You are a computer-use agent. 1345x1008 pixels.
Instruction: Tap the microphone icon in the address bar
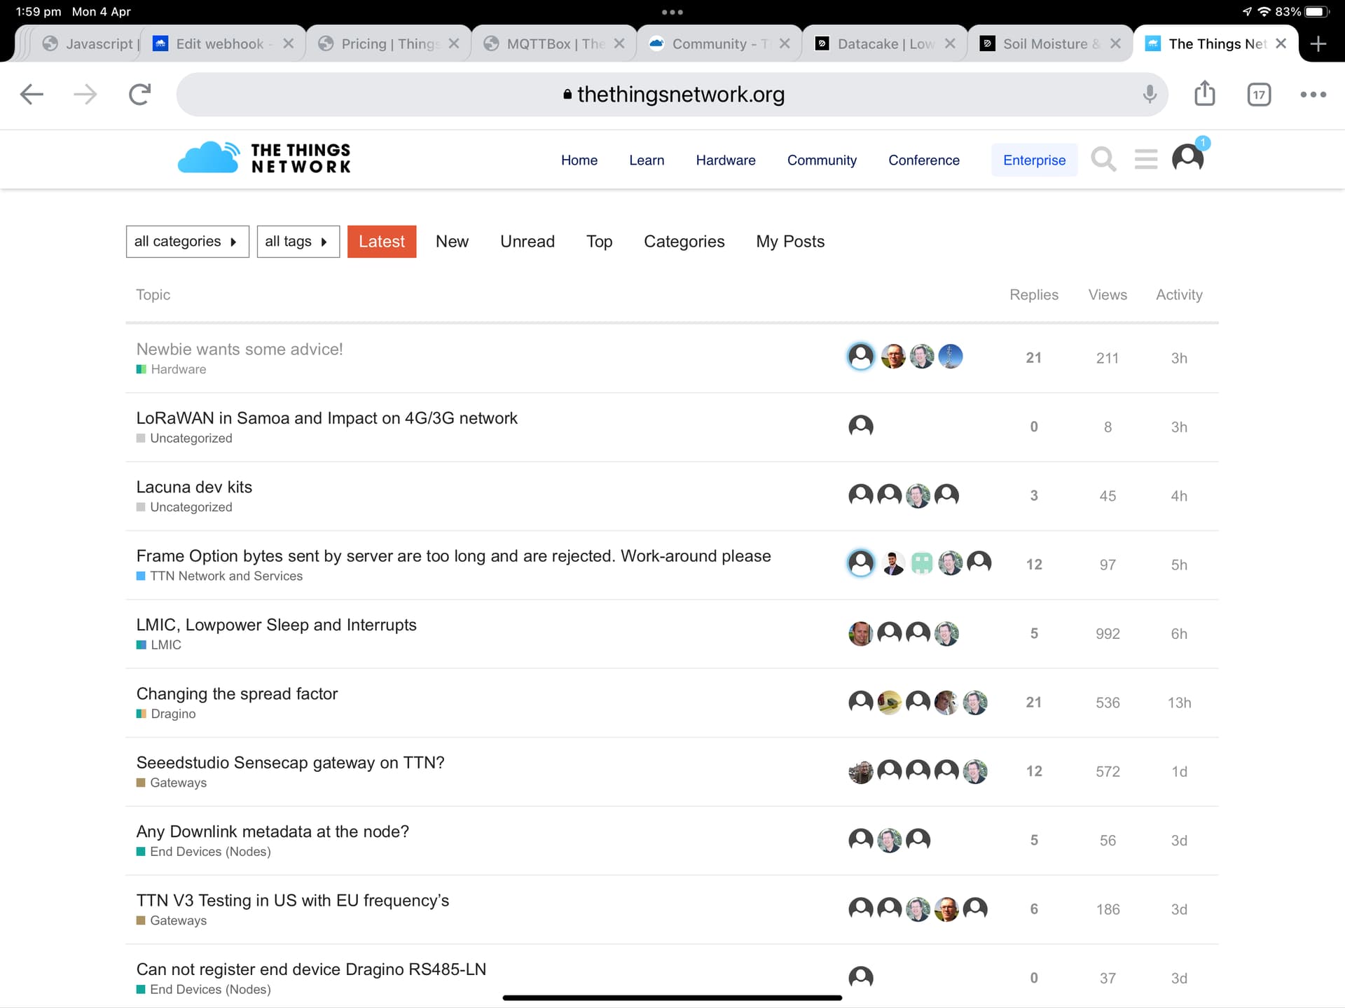(1150, 94)
